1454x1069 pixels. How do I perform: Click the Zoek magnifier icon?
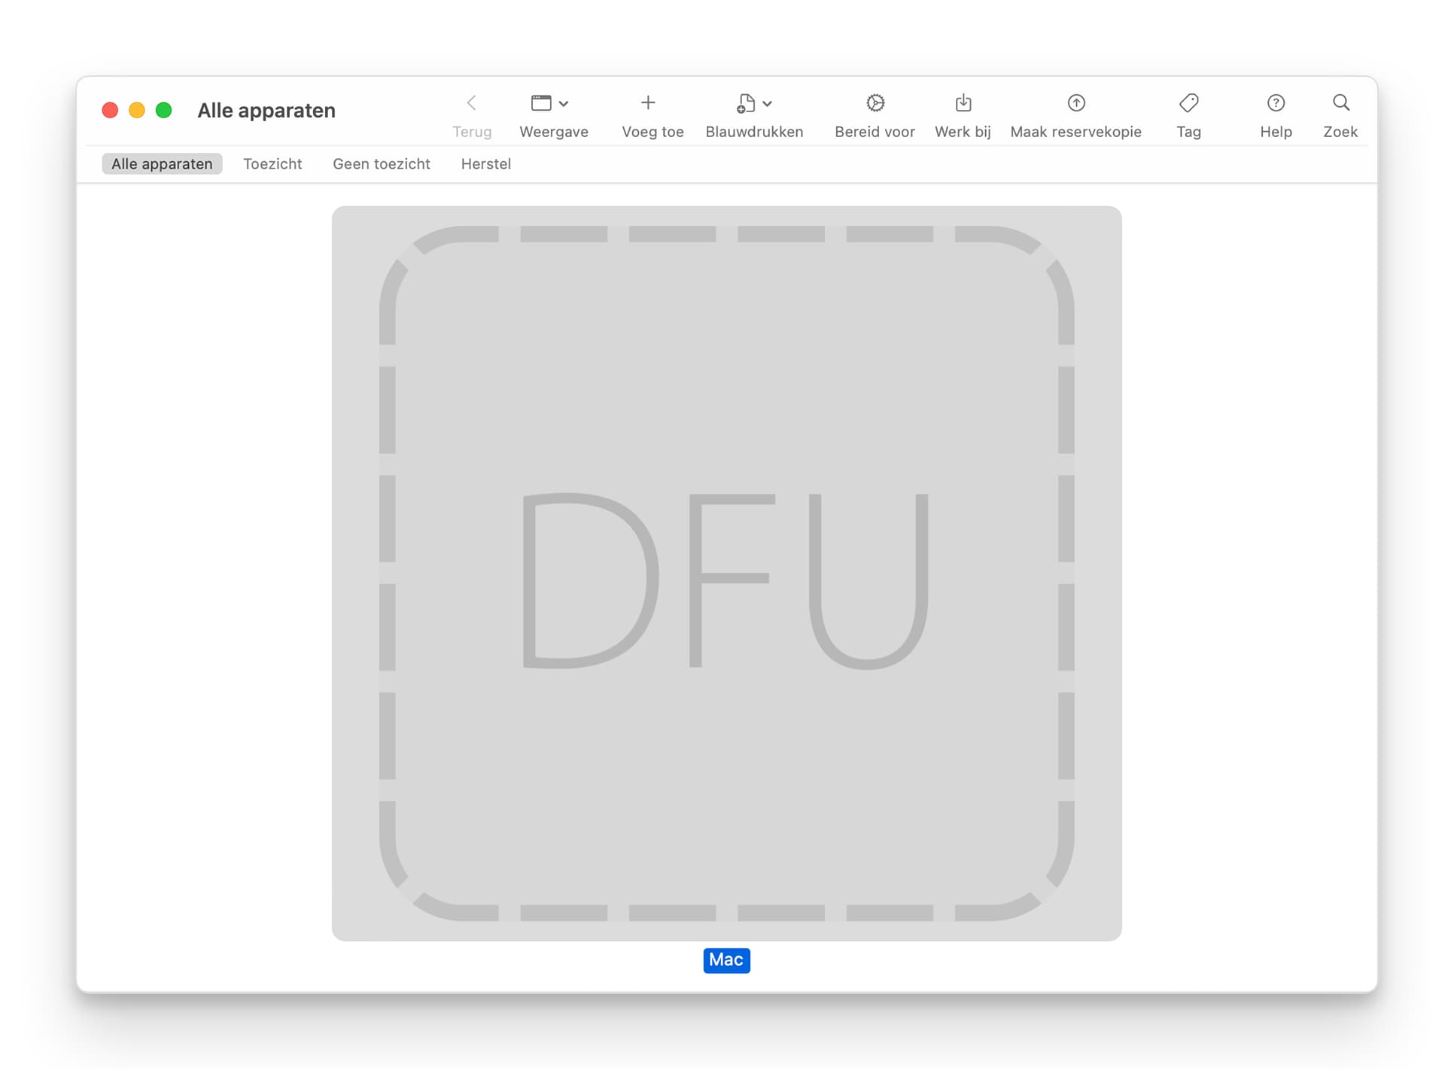point(1341,103)
